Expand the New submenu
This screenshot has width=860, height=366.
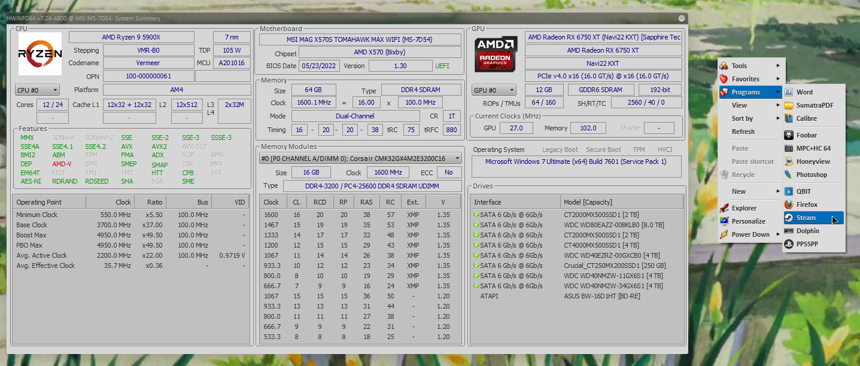click(750, 191)
